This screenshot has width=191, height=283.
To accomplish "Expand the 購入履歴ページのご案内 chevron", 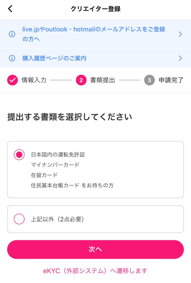I will point(180,58).
